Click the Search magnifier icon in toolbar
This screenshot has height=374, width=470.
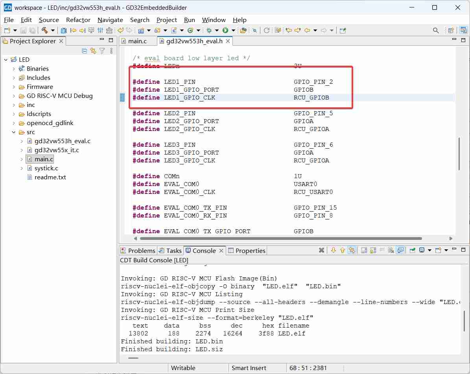click(x=436, y=30)
